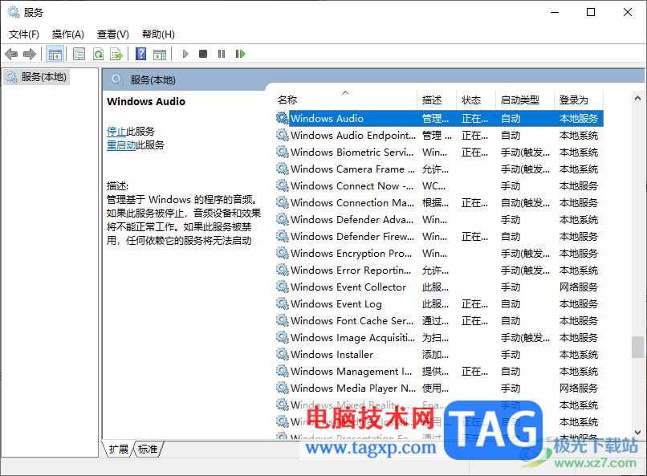Select Windows Management Instrumentation service name
This screenshot has width=647, height=476.
tap(351, 371)
